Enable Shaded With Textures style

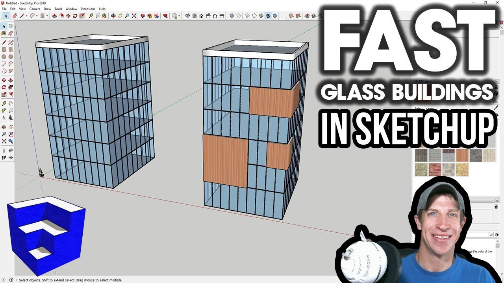[x=268, y=16]
